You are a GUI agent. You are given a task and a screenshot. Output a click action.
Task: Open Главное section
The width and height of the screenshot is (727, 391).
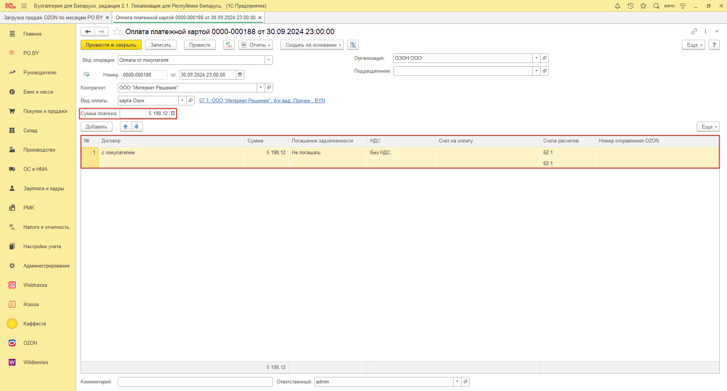(33, 34)
